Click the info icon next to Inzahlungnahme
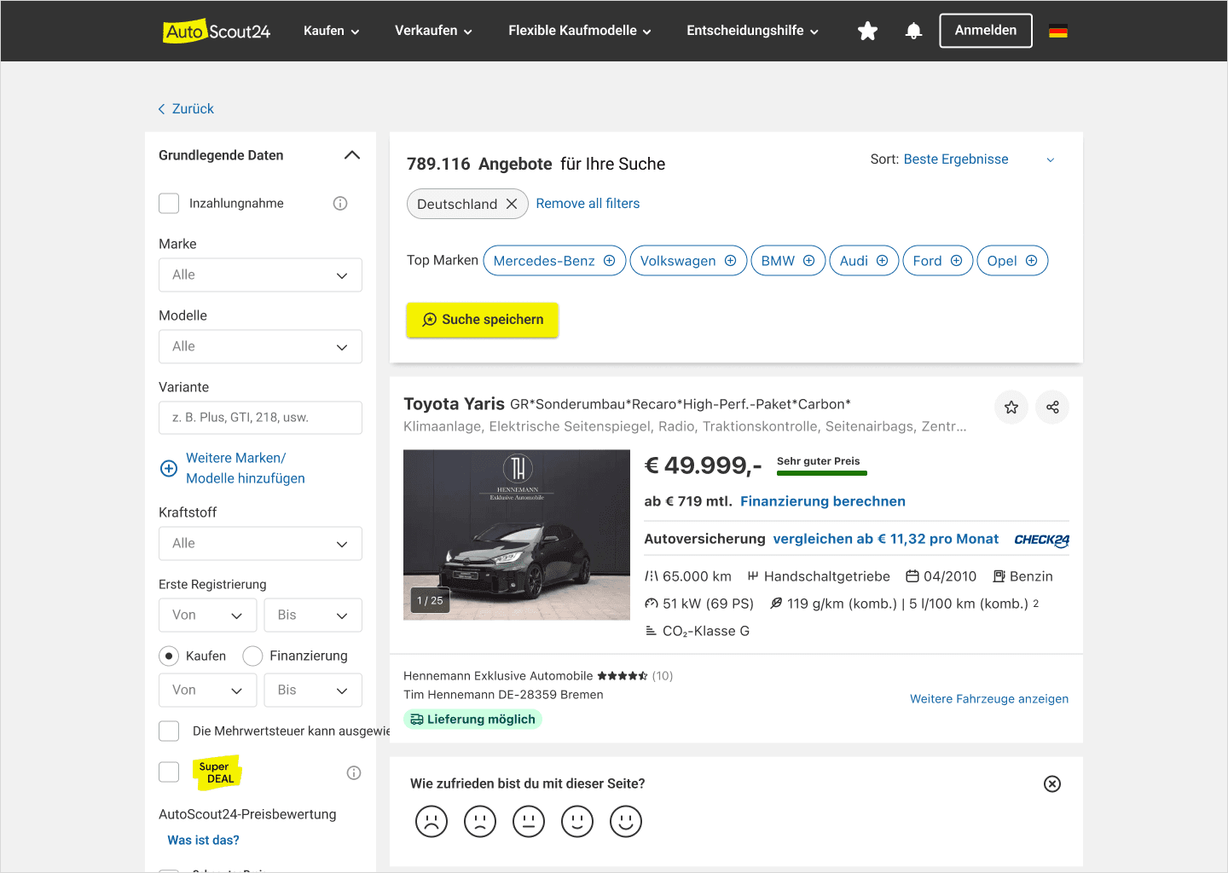The image size is (1228, 873). (339, 203)
